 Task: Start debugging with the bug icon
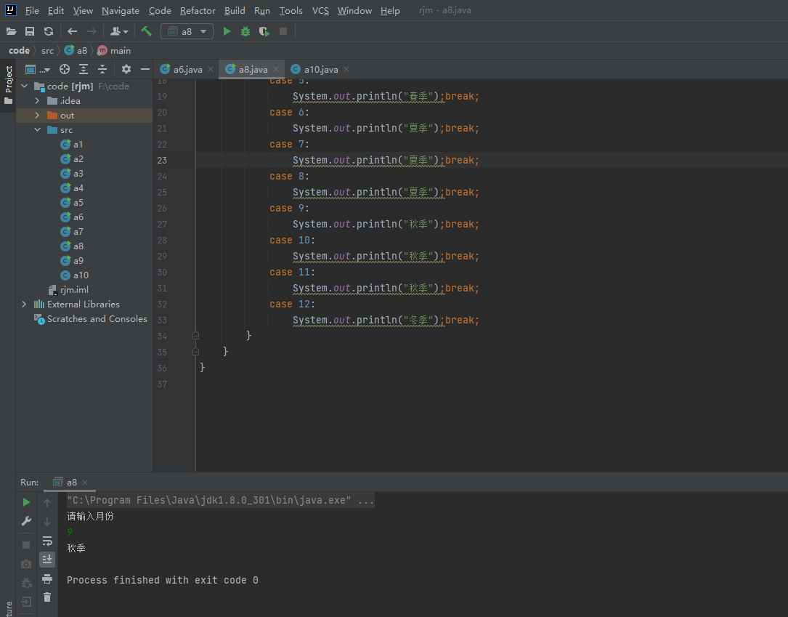point(245,31)
